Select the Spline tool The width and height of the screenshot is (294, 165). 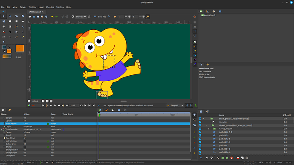click(x=17, y=26)
